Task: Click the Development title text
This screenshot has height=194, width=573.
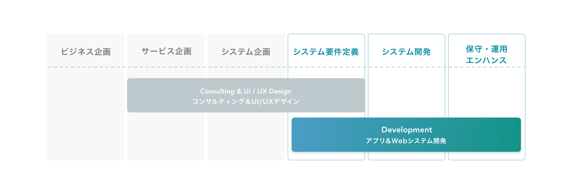Action: (x=406, y=130)
